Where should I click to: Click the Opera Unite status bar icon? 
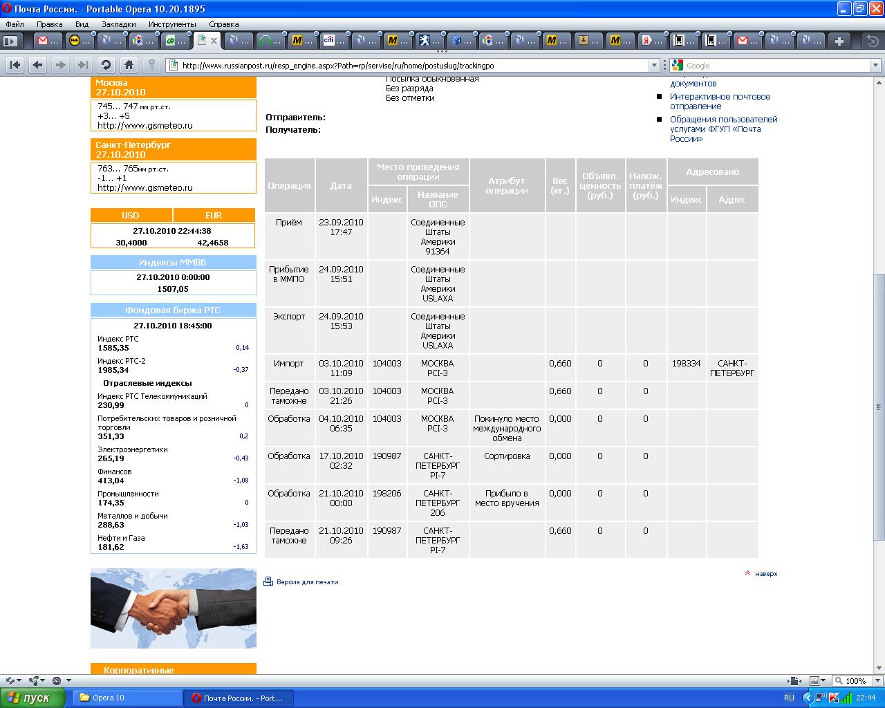pyautogui.click(x=32, y=681)
